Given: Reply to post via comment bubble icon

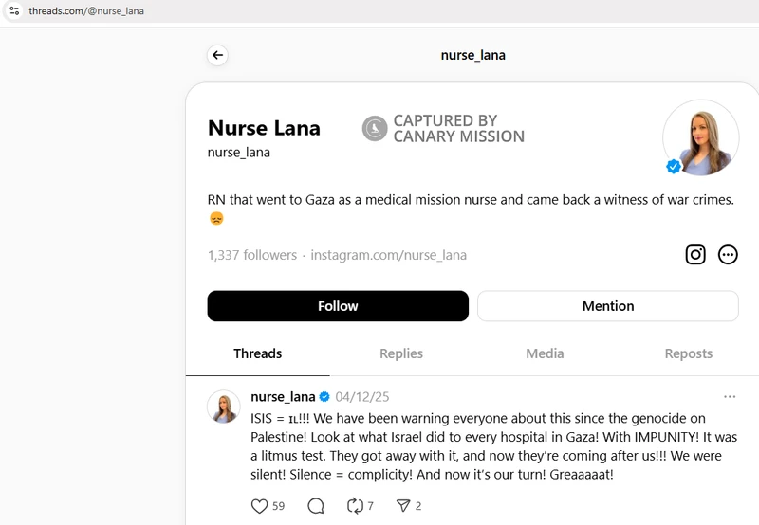Looking at the screenshot, I should tap(316, 506).
